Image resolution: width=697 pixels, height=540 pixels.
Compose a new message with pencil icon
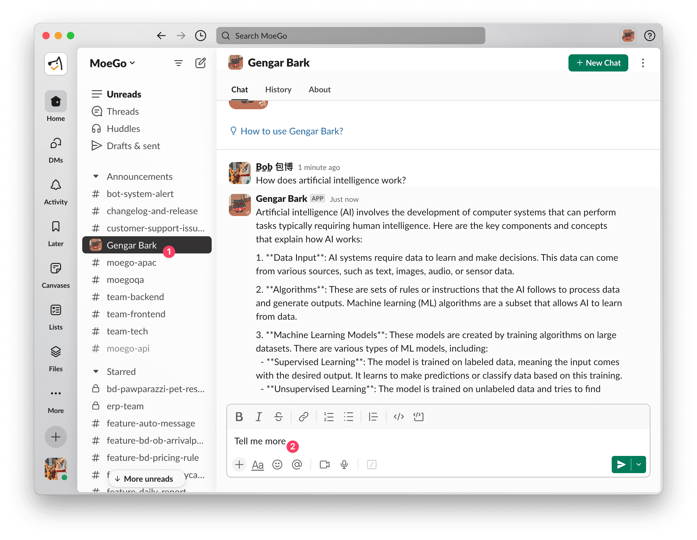pyautogui.click(x=200, y=63)
